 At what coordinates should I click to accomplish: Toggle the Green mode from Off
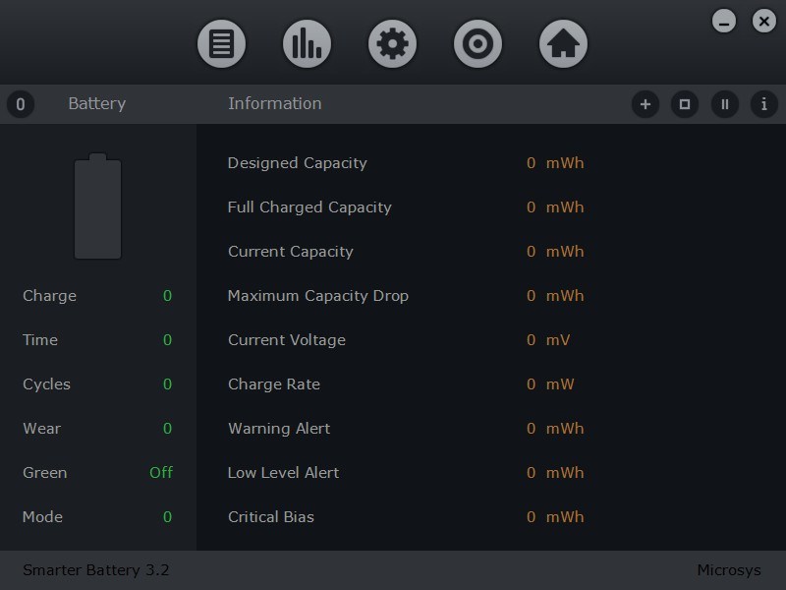point(164,473)
